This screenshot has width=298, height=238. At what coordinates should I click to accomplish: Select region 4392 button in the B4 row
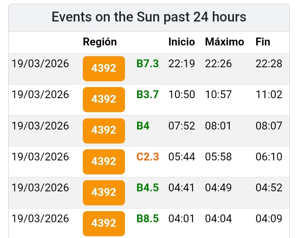tap(103, 130)
